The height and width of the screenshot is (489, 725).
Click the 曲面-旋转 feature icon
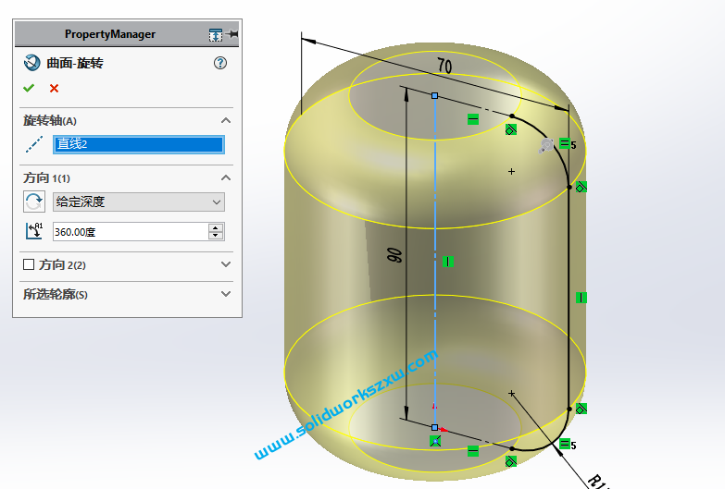click(x=31, y=62)
